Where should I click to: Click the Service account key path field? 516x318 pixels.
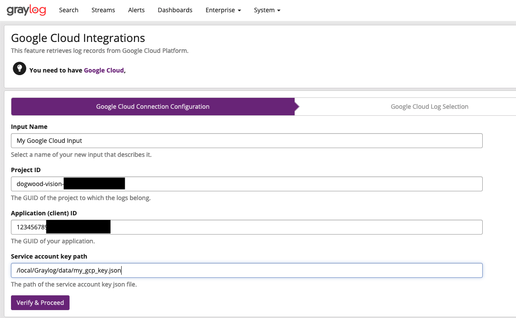coord(246,270)
